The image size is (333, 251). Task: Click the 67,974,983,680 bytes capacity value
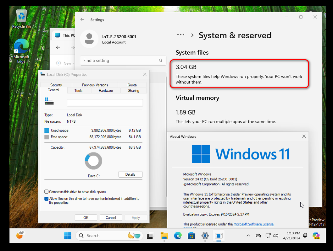click(x=105, y=147)
